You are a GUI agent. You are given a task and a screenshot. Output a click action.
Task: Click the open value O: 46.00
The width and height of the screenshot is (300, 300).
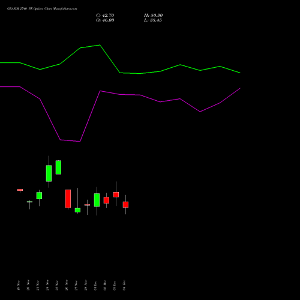105,20
